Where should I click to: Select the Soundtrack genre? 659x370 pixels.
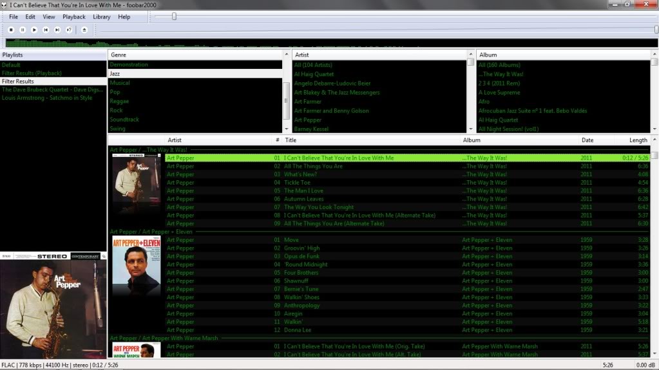(x=195, y=119)
